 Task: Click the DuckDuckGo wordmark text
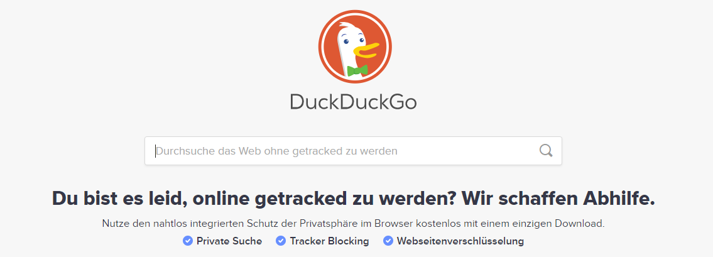(353, 103)
